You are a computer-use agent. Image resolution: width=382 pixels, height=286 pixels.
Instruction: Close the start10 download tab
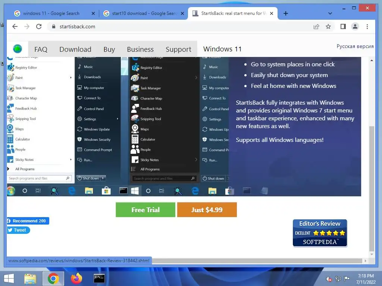coord(182,13)
